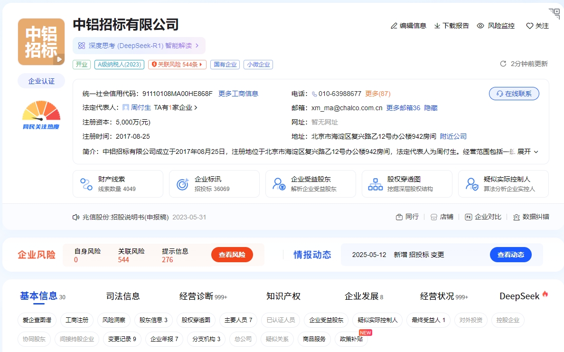Click the phone icon next to 010-63988677
The image size is (564, 352).
[x=314, y=94]
